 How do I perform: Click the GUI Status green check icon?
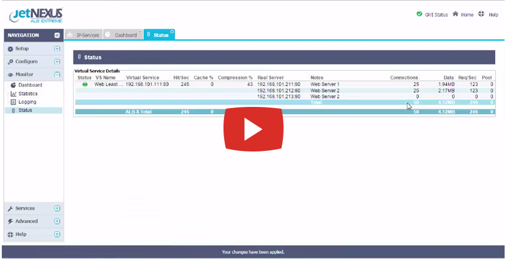[420, 14]
